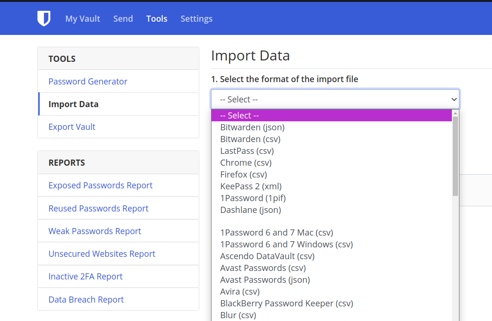The image size is (492, 321).
Task: Choose Ascendo DataVault (csv) format
Action: tap(331, 256)
